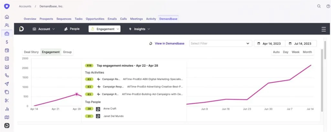Open the Opportunities dollar sidebar icon
331x132 pixels.
coord(7,42)
